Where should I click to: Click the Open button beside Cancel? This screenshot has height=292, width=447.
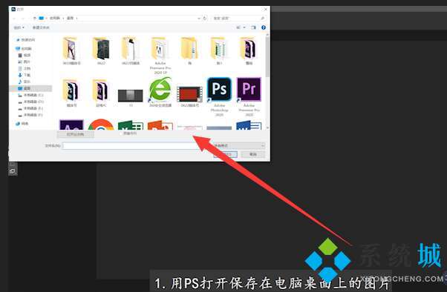[226, 154]
